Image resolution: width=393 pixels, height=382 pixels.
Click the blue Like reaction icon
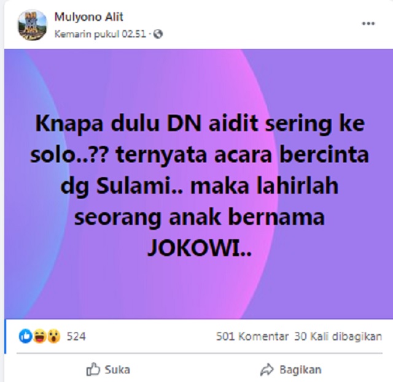[x=26, y=336]
